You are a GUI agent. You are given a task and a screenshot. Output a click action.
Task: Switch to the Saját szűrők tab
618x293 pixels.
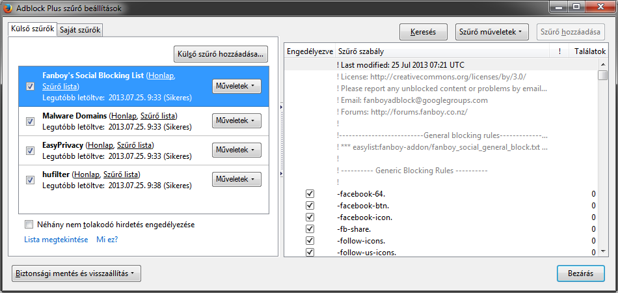tap(80, 30)
